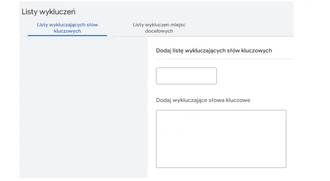Click the Dodaj listę wykluczających słów kluczowych heading
The height and width of the screenshot is (181, 330).
(214, 51)
